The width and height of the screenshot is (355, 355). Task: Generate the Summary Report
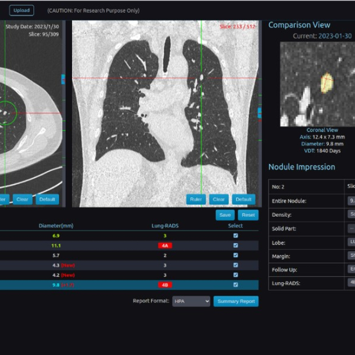point(236,301)
